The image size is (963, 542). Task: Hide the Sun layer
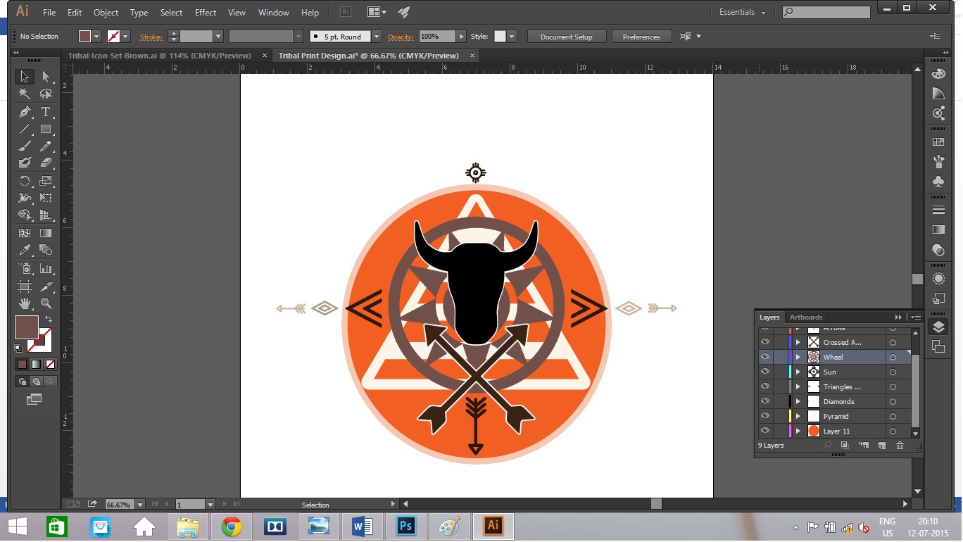point(764,372)
